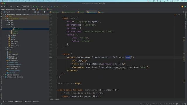Select README.md in the project tree
The width and height of the screenshot is (187, 105).
pos(13,69)
